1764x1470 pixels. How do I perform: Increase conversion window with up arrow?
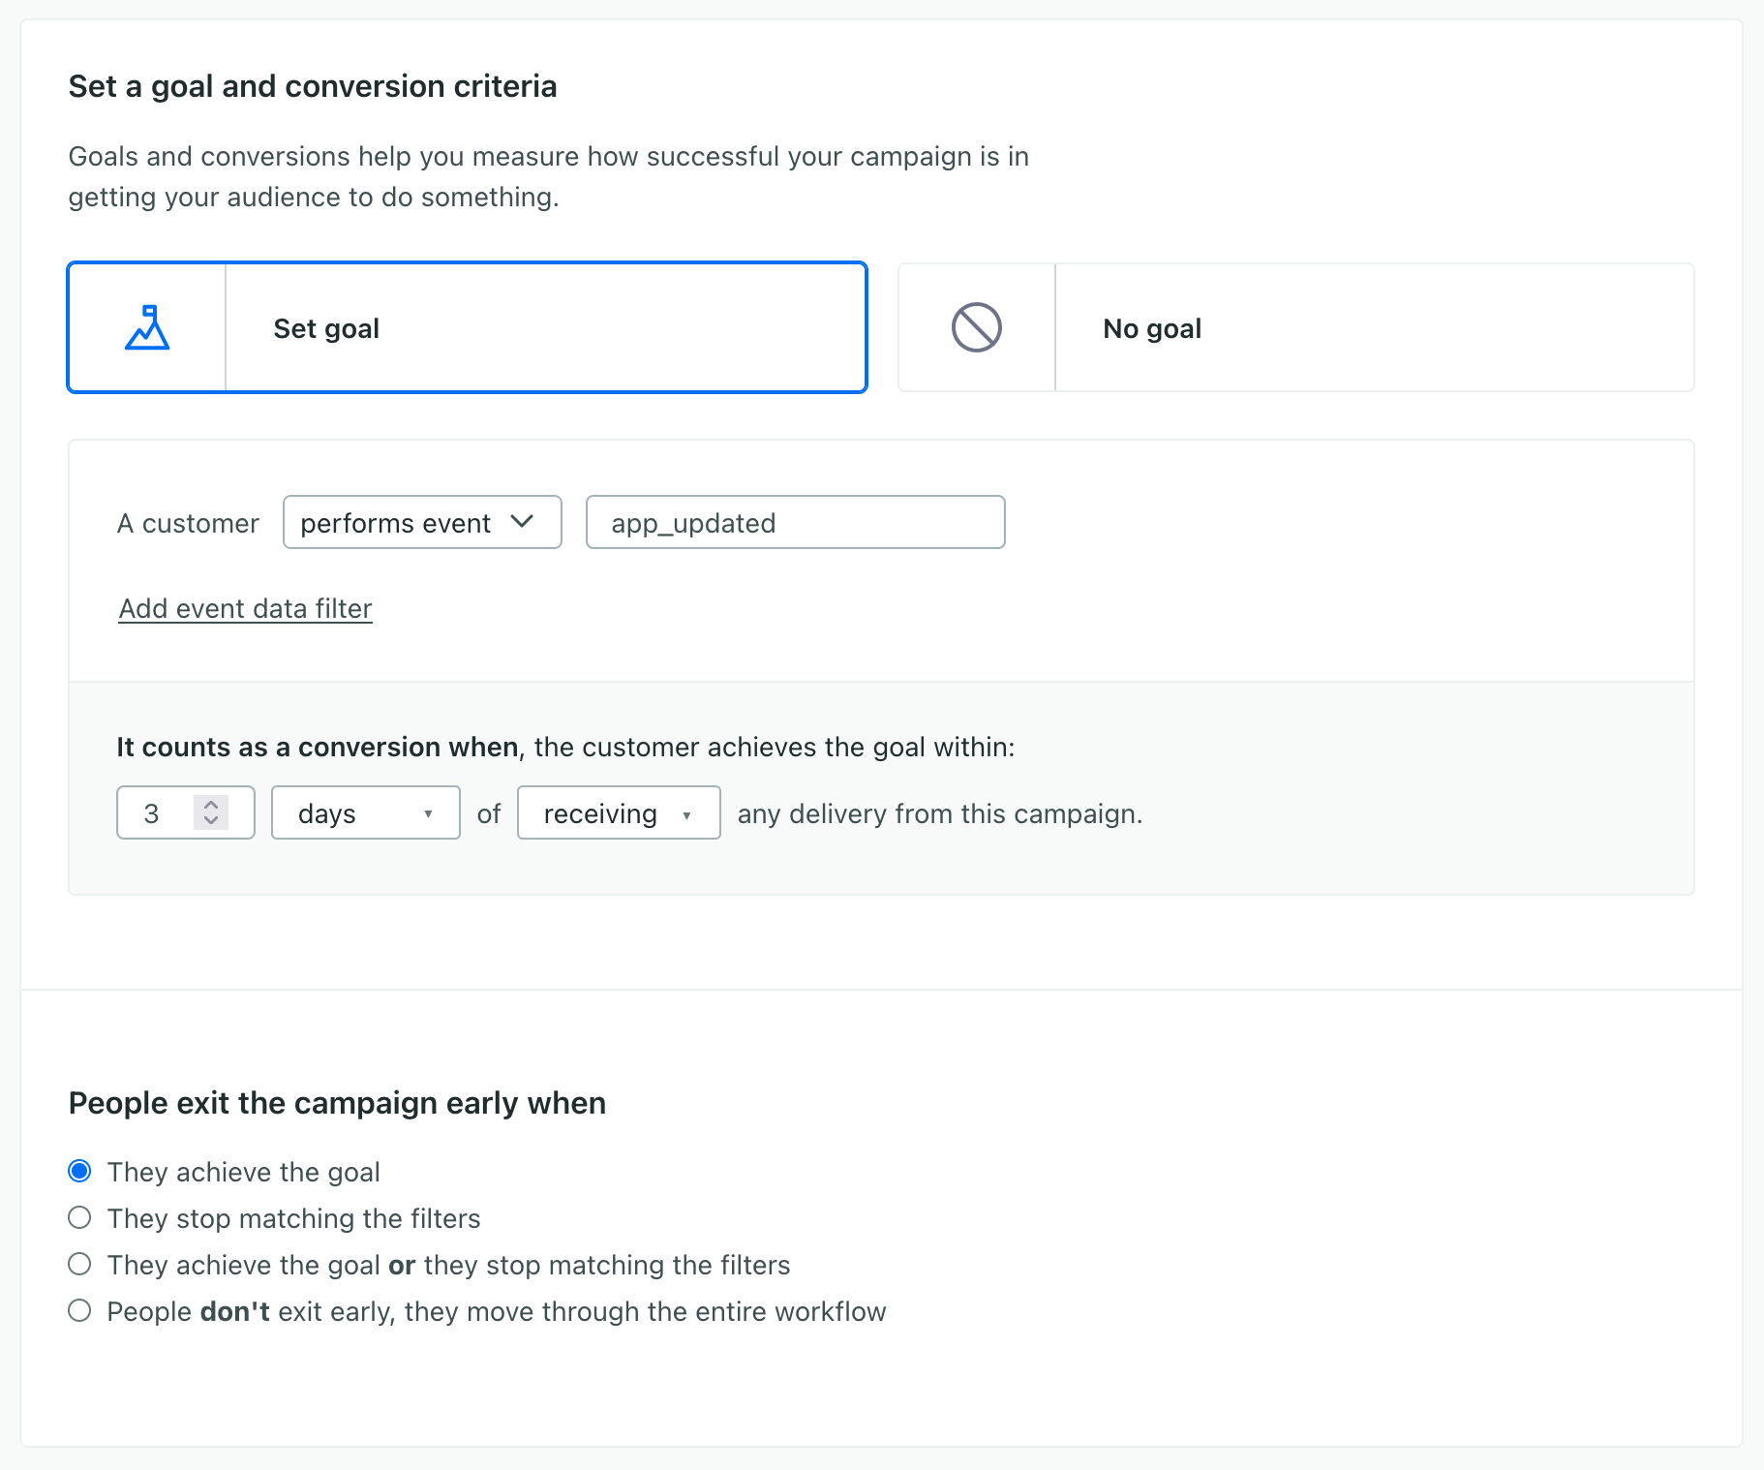211,804
